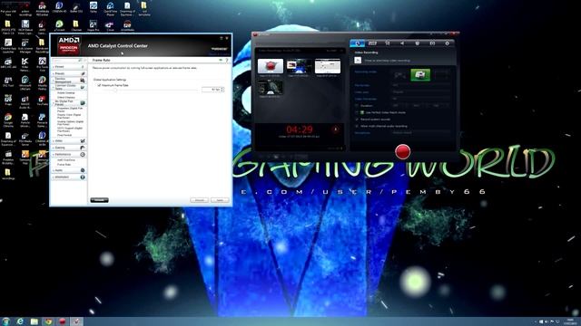Toggle Use Perfect Video Match mode

(x=357, y=112)
